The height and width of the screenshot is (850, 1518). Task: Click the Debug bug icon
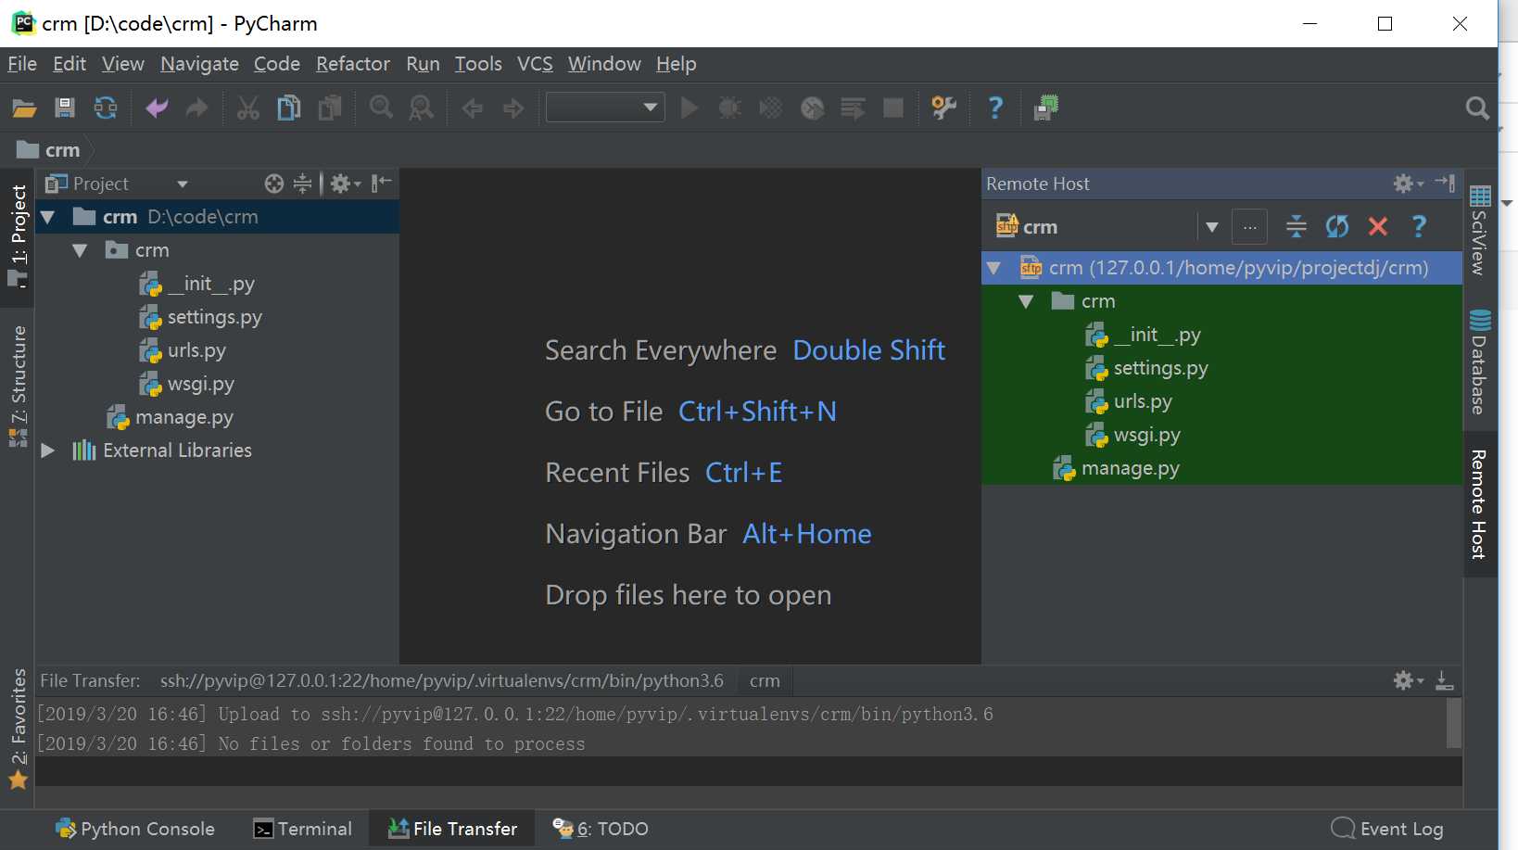730,108
